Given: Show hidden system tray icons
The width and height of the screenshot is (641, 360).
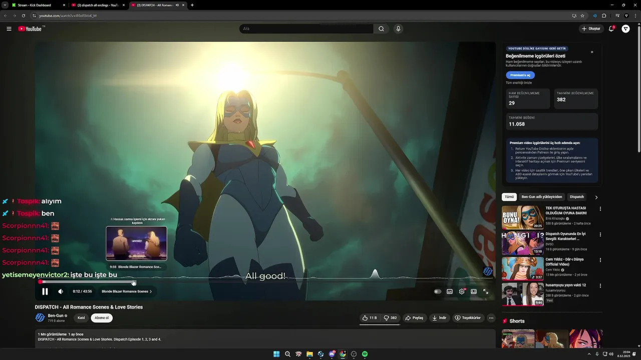Looking at the screenshot, I should [589, 354].
